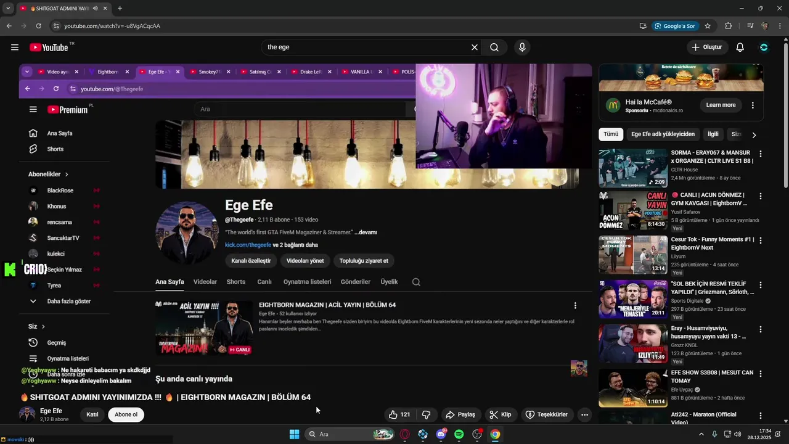
Task: Click Chrome icon in taskbar
Action: (x=495, y=434)
